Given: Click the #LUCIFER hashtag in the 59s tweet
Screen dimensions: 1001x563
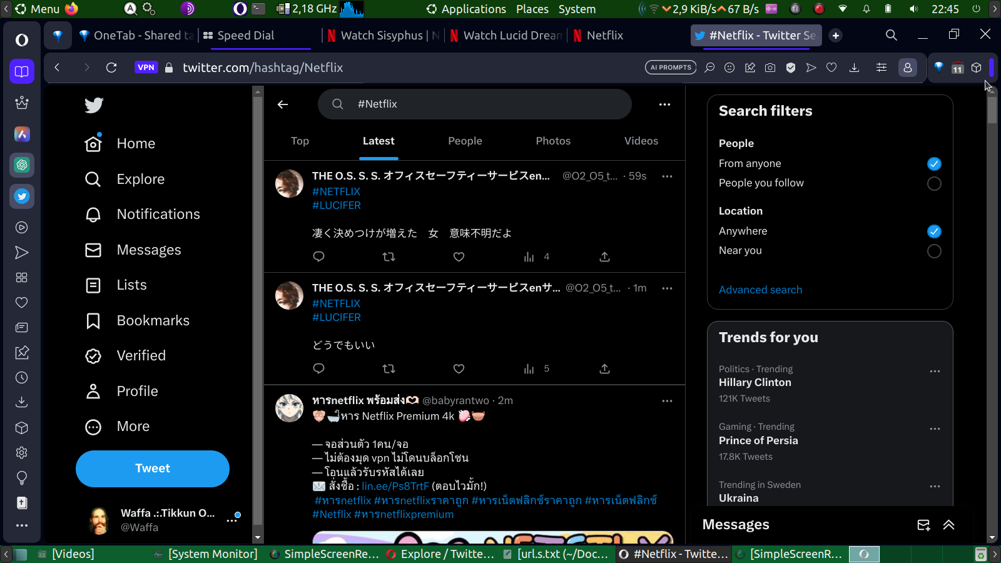Looking at the screenshot, I should pyautogui.click(x=337, y=205).
